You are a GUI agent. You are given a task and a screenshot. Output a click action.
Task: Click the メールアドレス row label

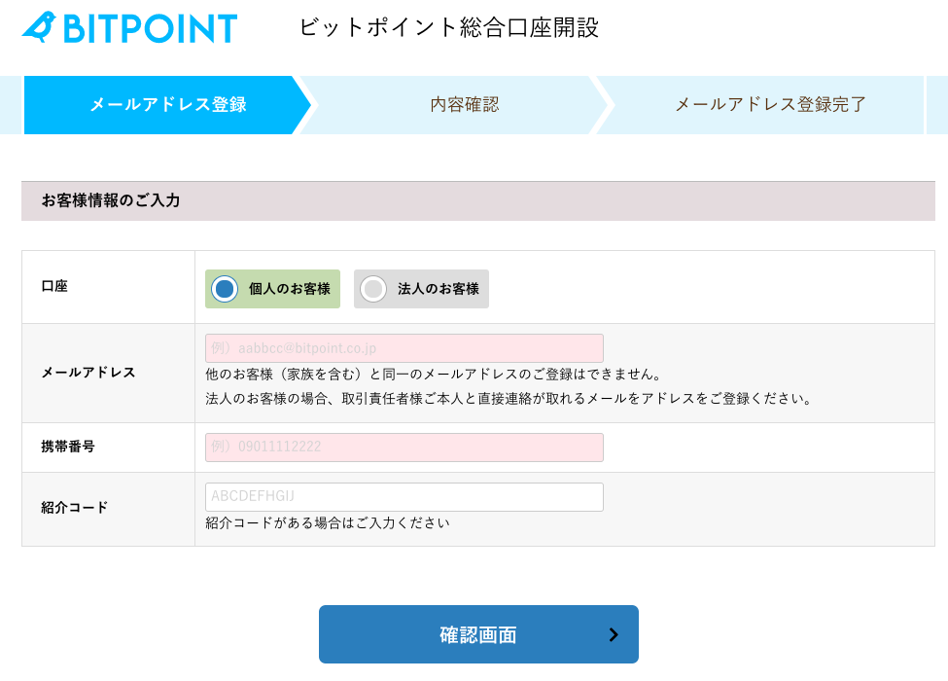coord(88,373)
